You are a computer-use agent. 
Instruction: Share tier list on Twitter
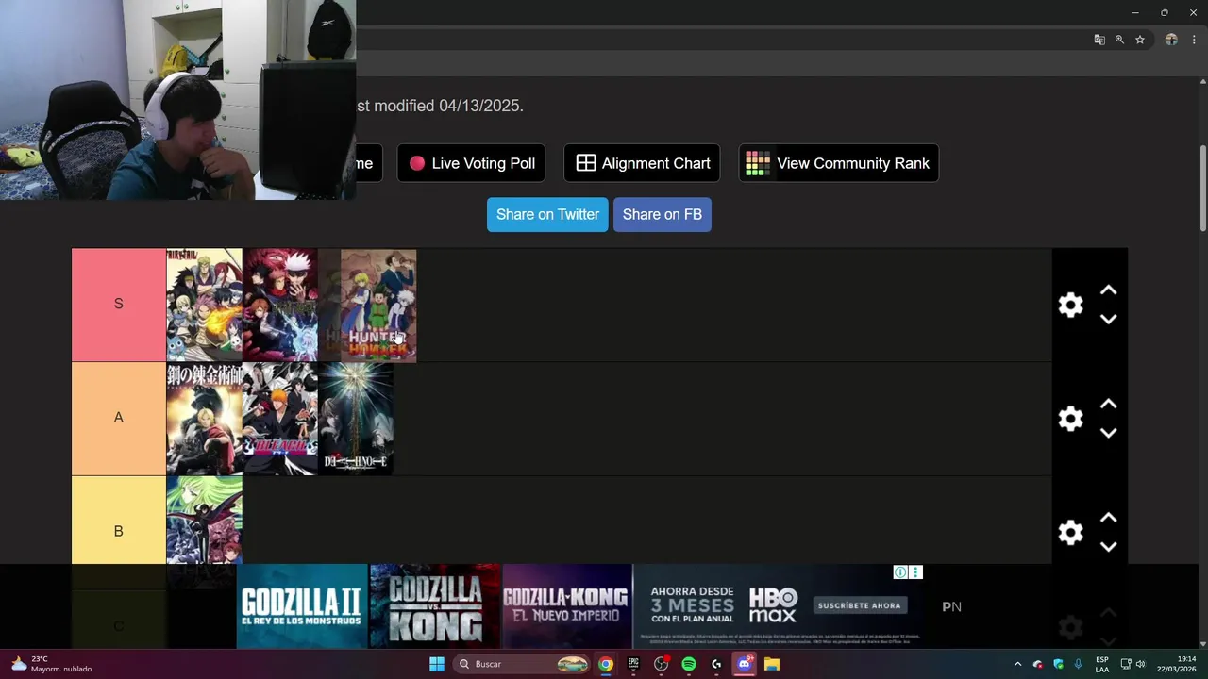[547, 214]
